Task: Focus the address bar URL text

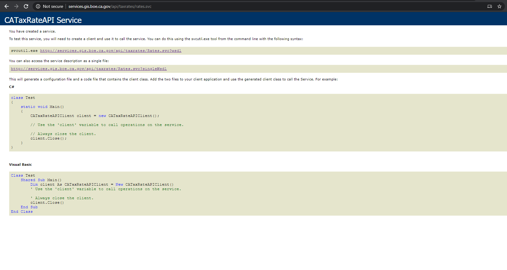Action: click(x=110, y=6)
